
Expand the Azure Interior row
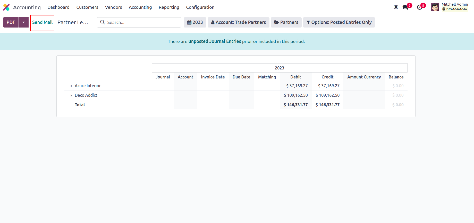click(71, 86)
